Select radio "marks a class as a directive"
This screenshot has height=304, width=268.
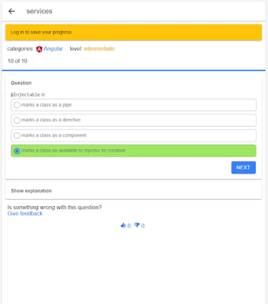pyautogui.click(x=17, y=120)
